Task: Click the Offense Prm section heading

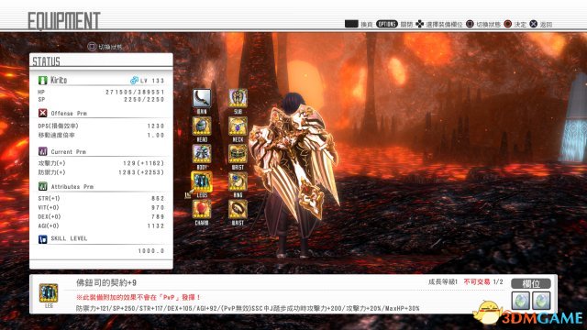Action: click(69, 113)
